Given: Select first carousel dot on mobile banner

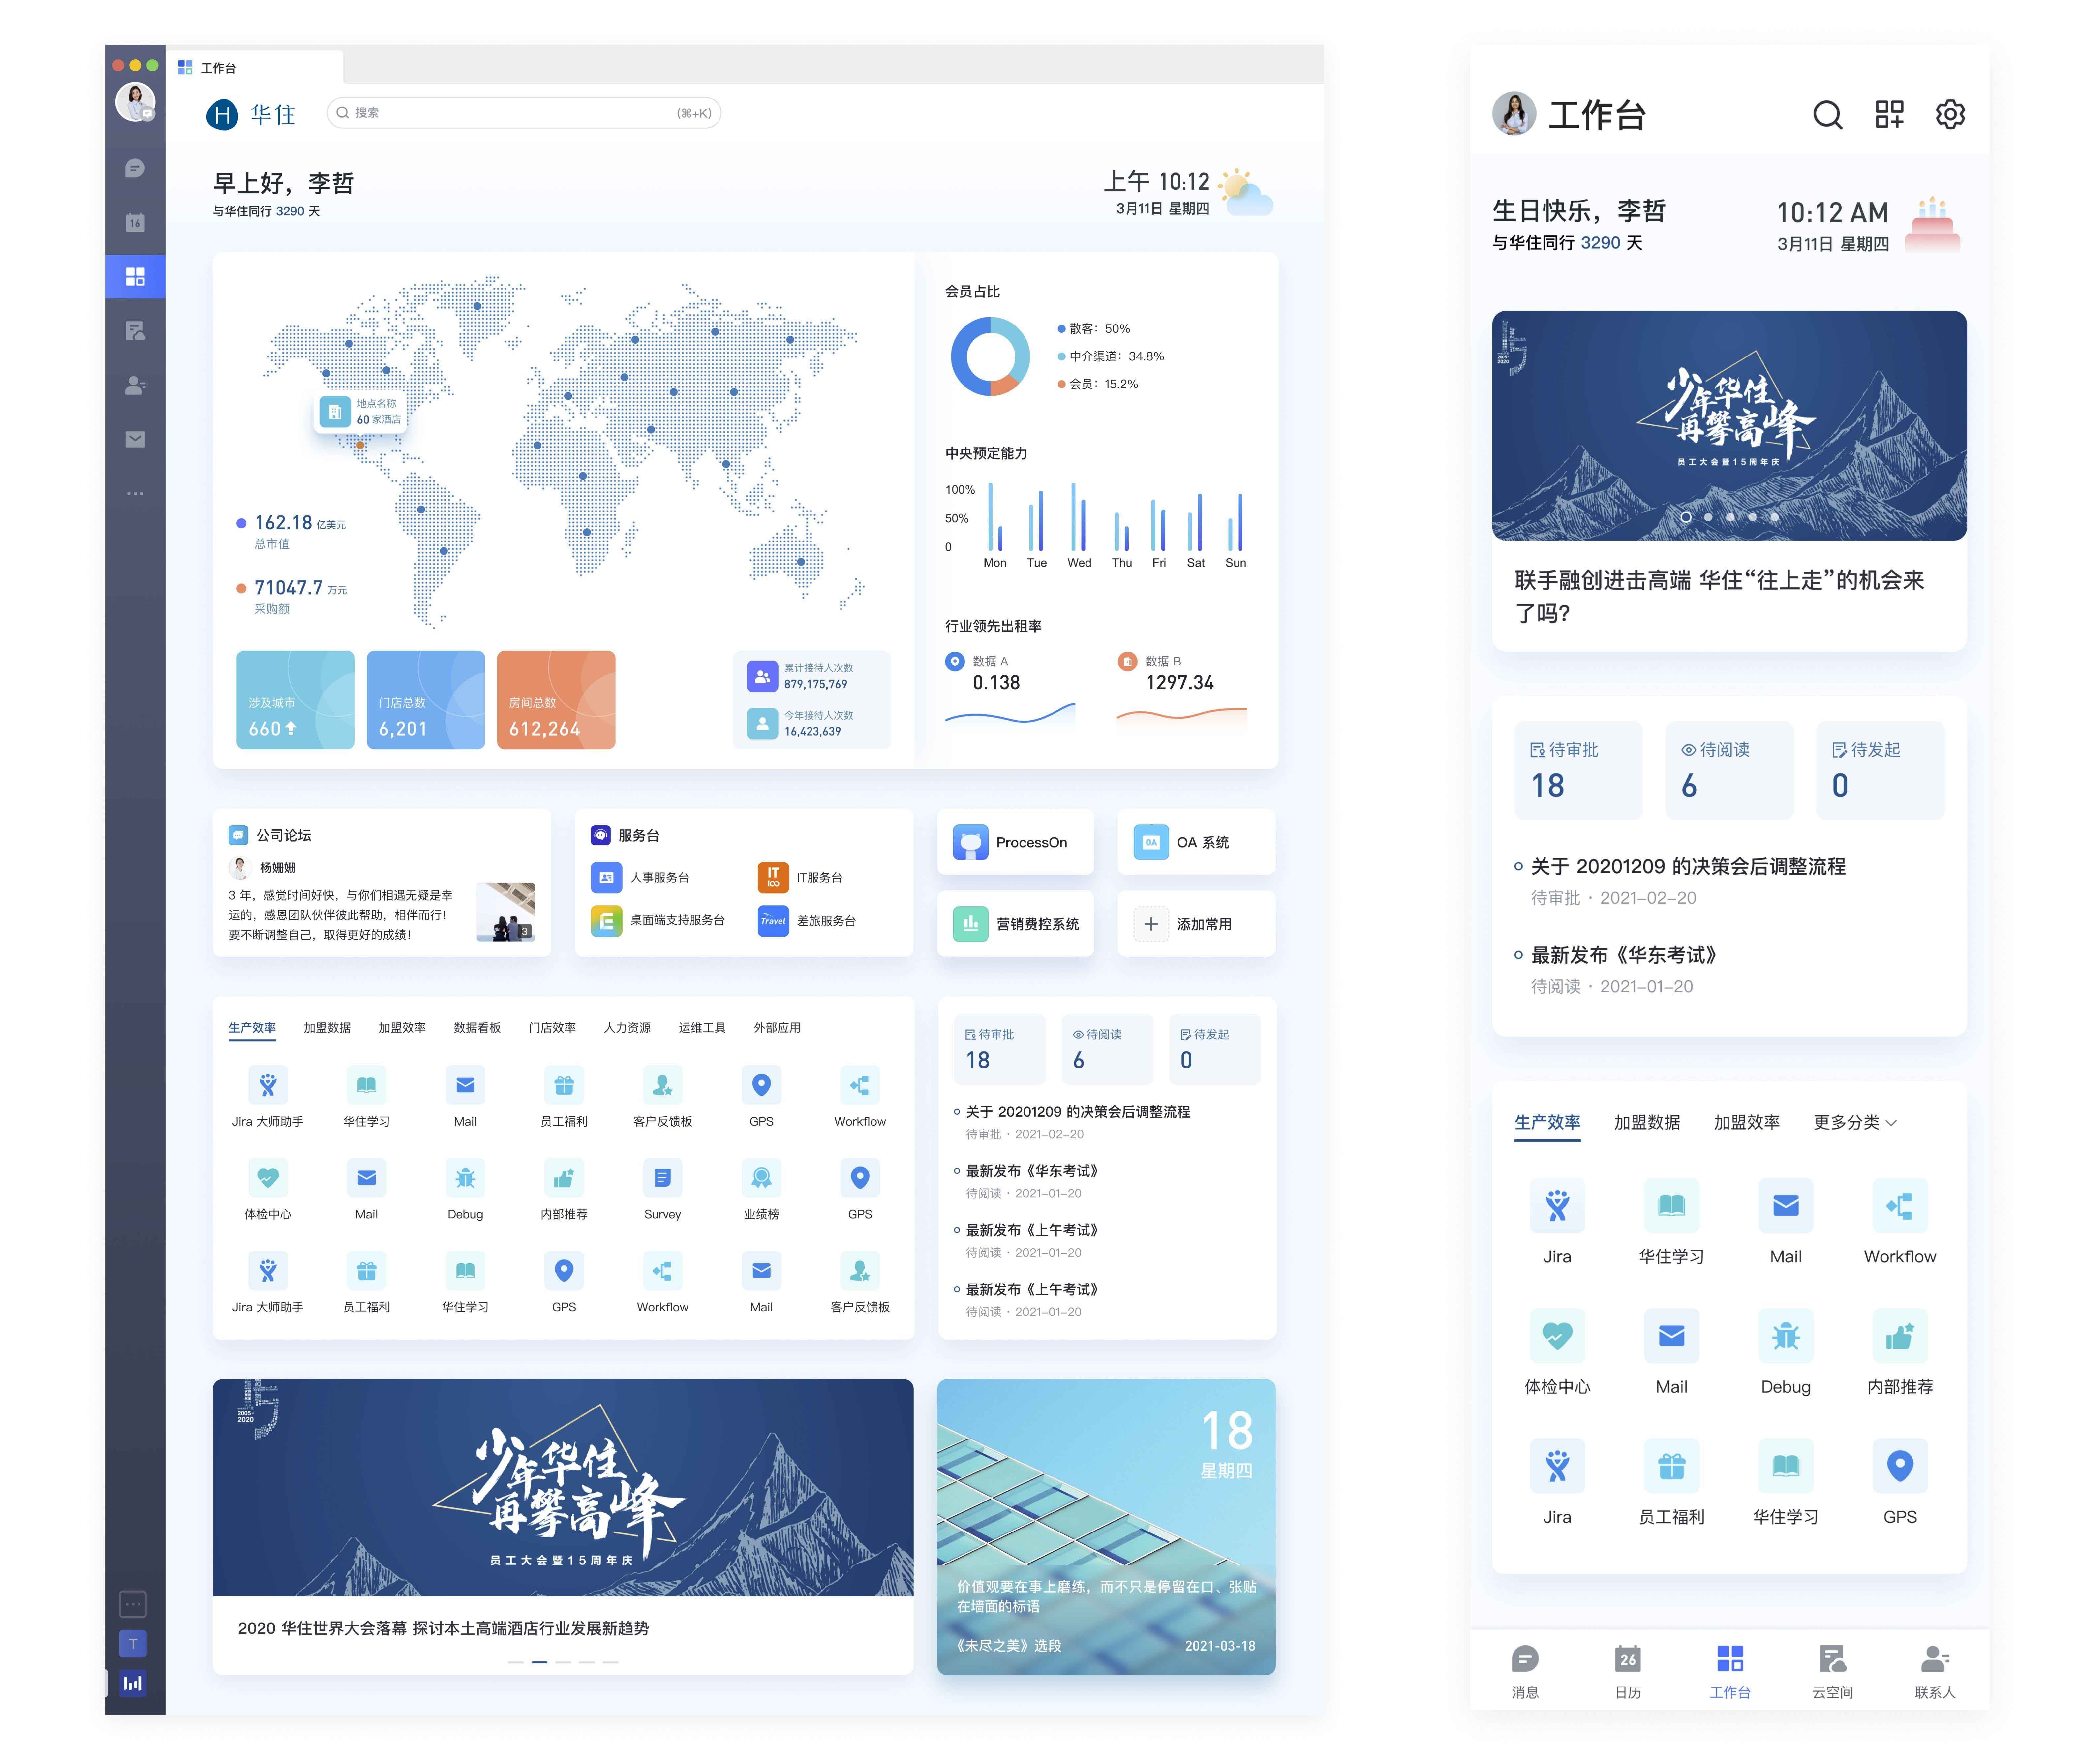Looking at the screenshot, I should point(1686,517).
